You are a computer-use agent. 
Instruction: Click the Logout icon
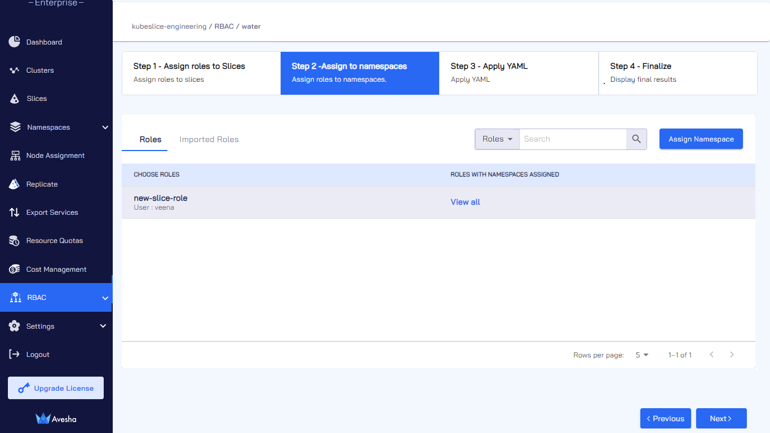click(15, 355)
